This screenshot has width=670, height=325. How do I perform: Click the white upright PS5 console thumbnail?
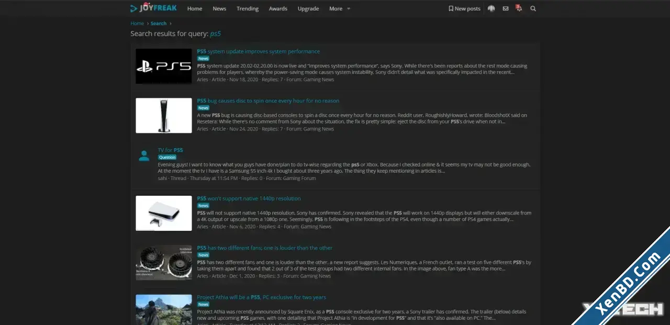coord(164,115)
